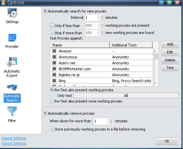Image resolution: width=183 pixels, height=149 pixels.
Task: Maximize the Options window
Action: (x=169, y=3)
